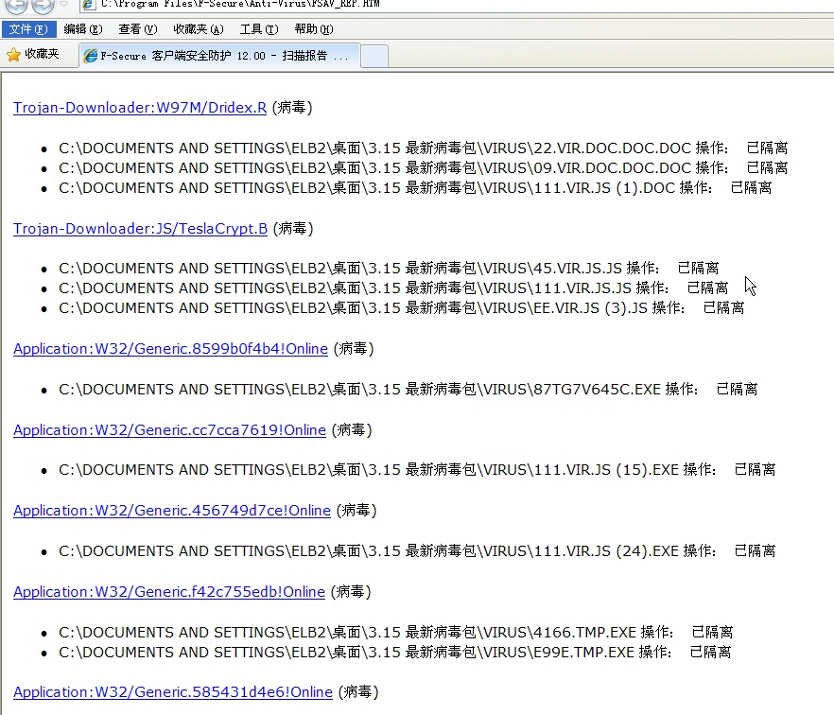Open the 编辑(E) menu
The image size is (834, 715).
(82, 29)
